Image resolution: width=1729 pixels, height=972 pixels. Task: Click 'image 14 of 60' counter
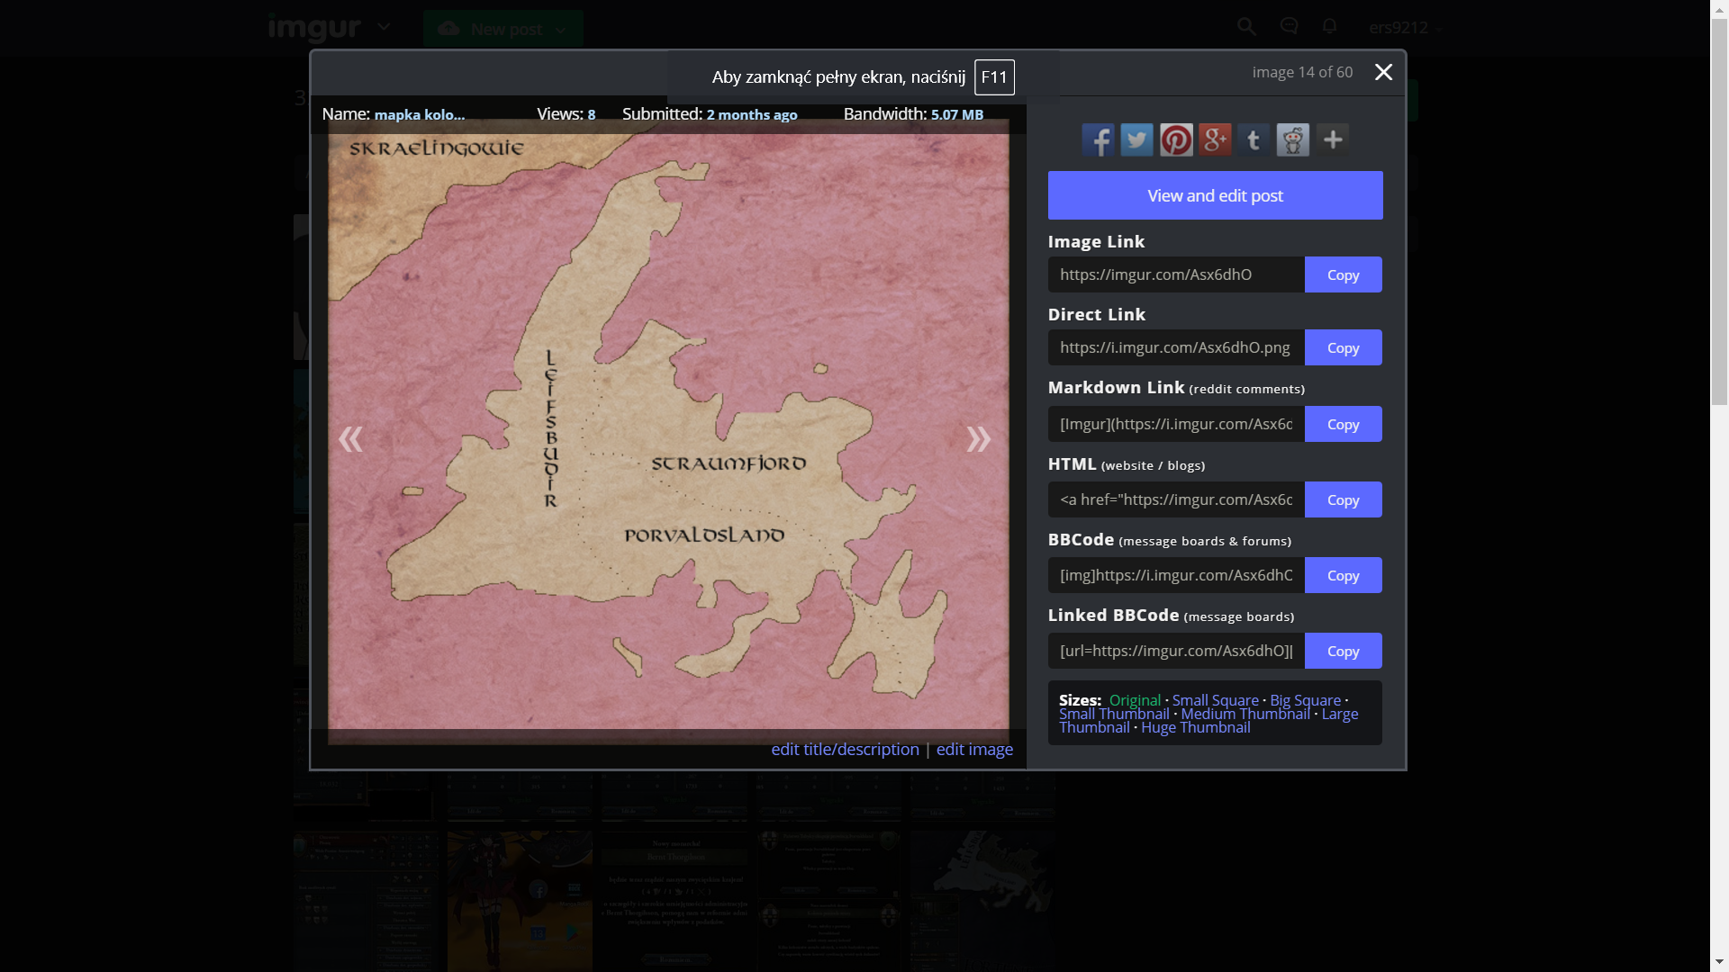(1302, 72)
